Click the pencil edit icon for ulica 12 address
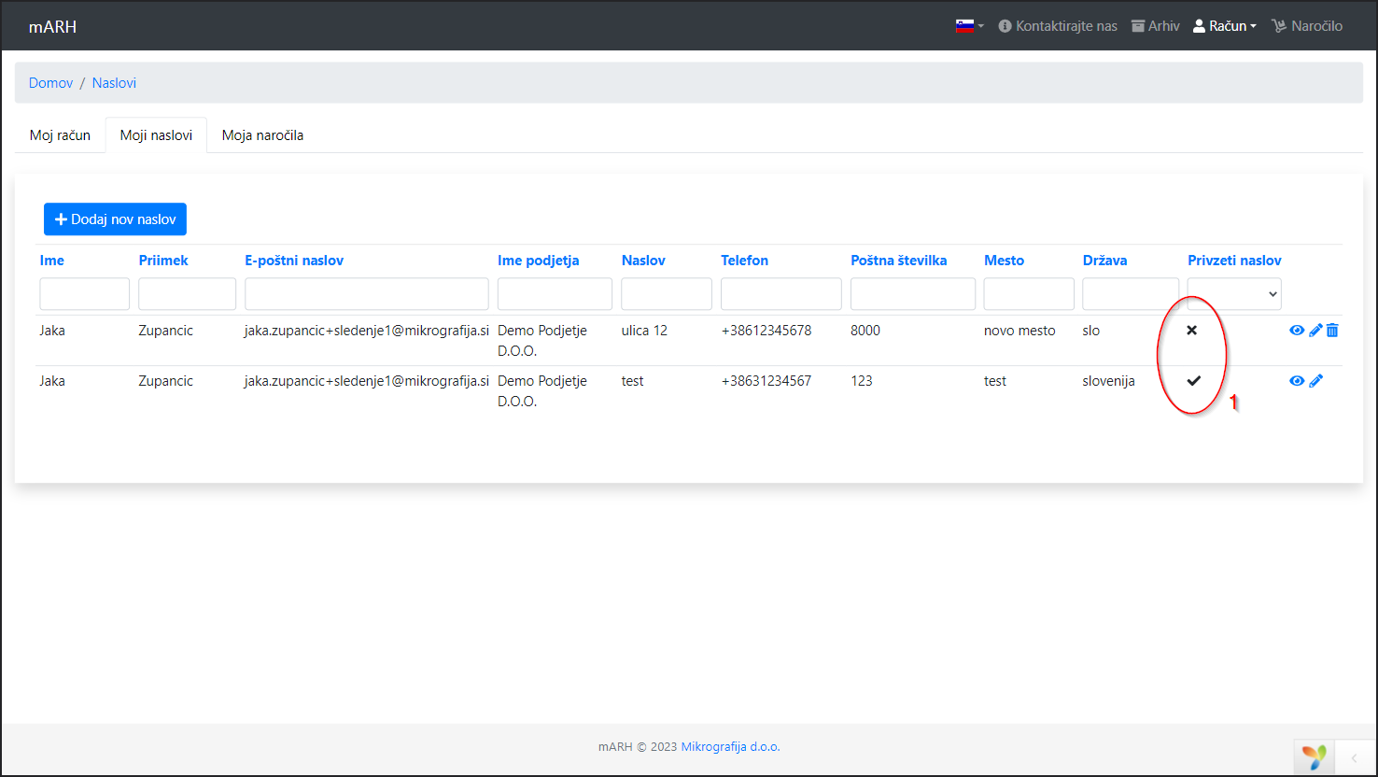 coord(1315,331)
